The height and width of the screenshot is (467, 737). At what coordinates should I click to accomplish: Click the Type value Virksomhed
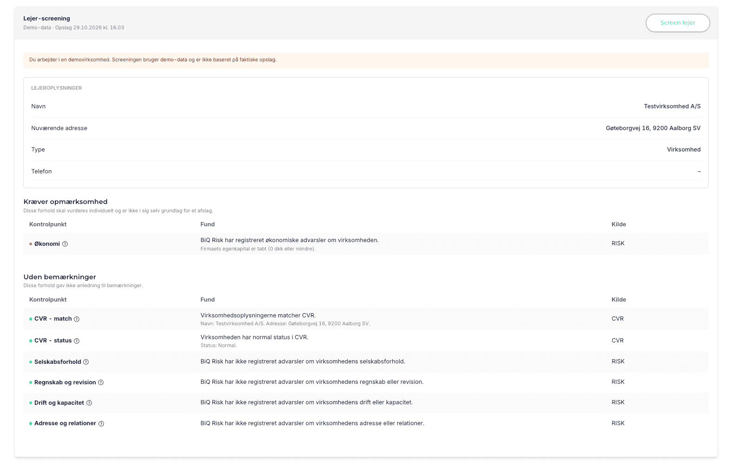(x=684, y=150)
